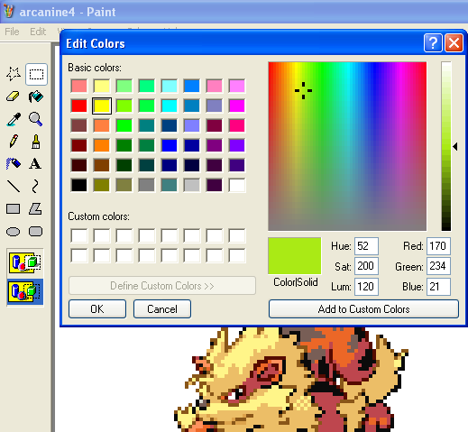Click the Paint application icon in title bar
Screen dimensions: 468x432
tap(8, 12)
